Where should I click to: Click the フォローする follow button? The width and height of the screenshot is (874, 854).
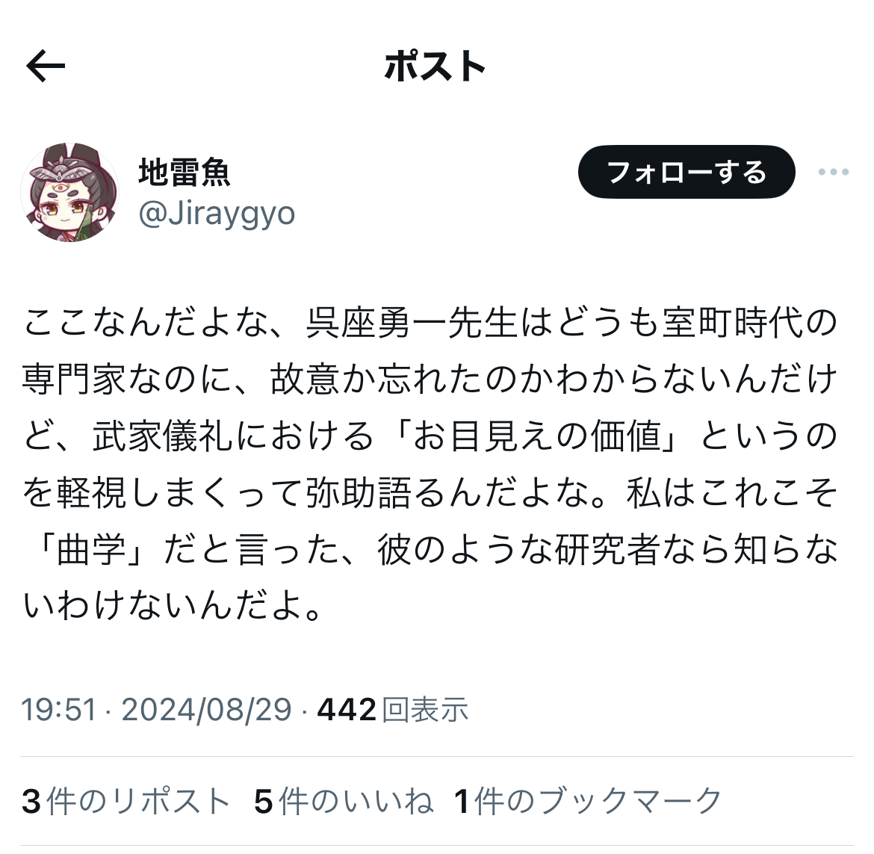pyautogui.click(x=687, y=172)
